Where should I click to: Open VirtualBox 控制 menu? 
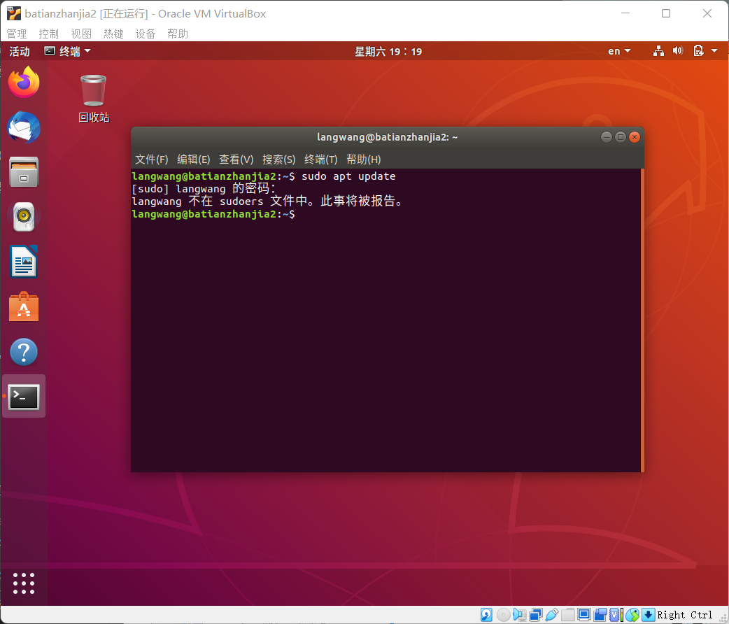[49, 34]
